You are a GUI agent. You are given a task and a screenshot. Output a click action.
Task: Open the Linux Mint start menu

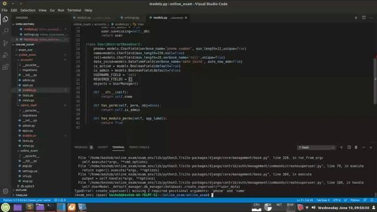[x=5, y=207]
